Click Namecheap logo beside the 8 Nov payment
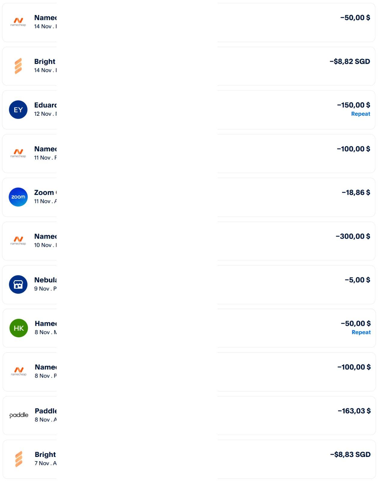The height and width of the screenshot is (481, 379). (19, 371)
